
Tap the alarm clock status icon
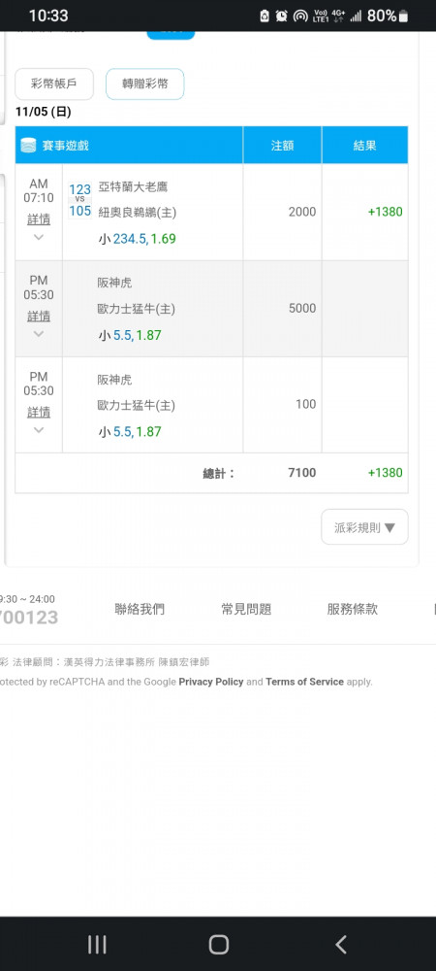282,17
